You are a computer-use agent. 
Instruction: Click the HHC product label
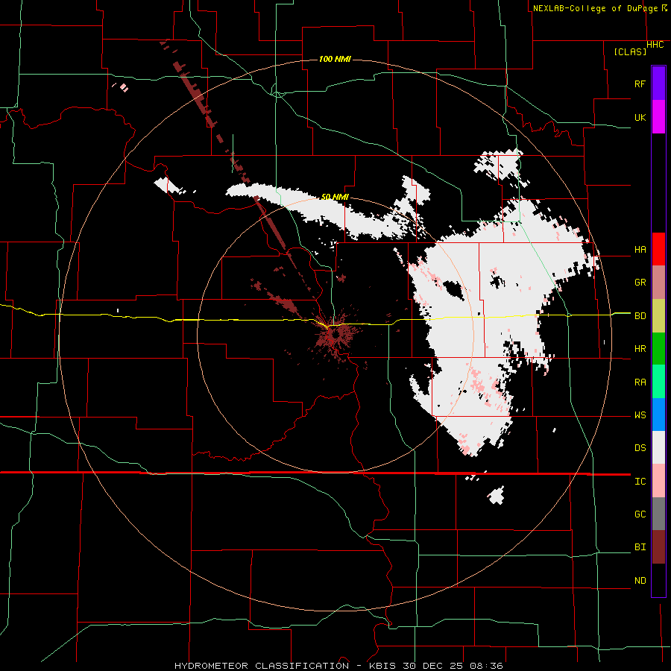(655, 45)
